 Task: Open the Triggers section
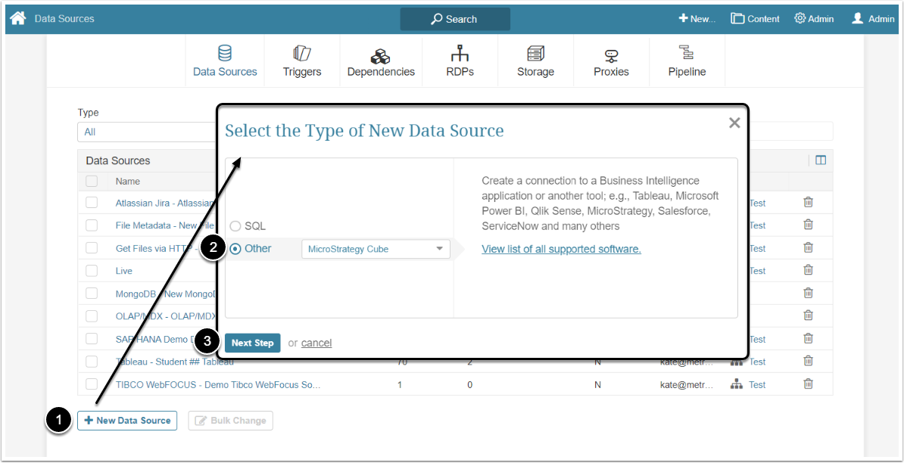302,61
